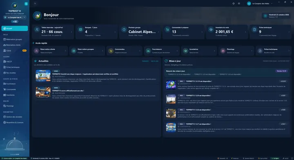Open Nos recettes in the sidebar
Image resolution: width=294 pixels, height=160 pixels.
coord(15,73)
